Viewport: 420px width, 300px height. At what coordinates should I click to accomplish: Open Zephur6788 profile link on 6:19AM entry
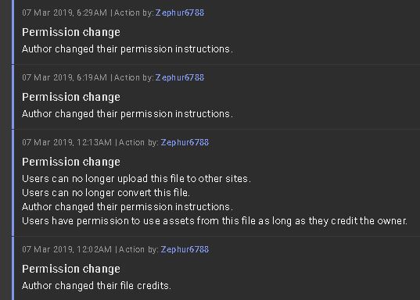pyautogui.click(x=180, y=77)
